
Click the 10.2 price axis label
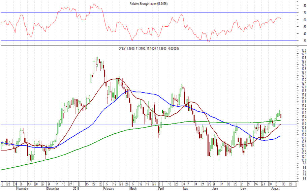[x=304, y=153]
